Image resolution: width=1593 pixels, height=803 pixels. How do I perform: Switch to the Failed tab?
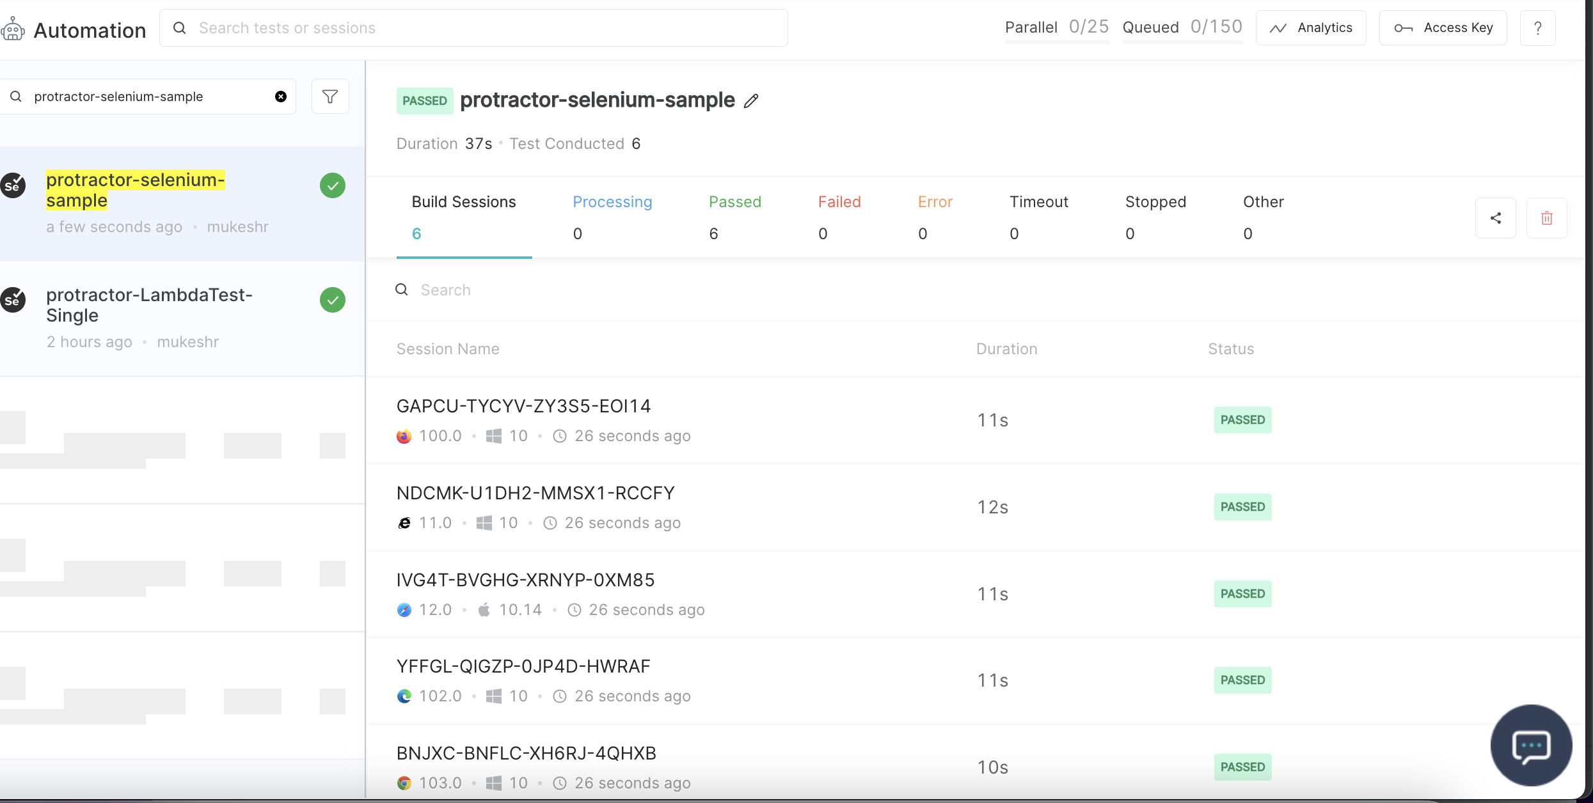coord(839,217)
